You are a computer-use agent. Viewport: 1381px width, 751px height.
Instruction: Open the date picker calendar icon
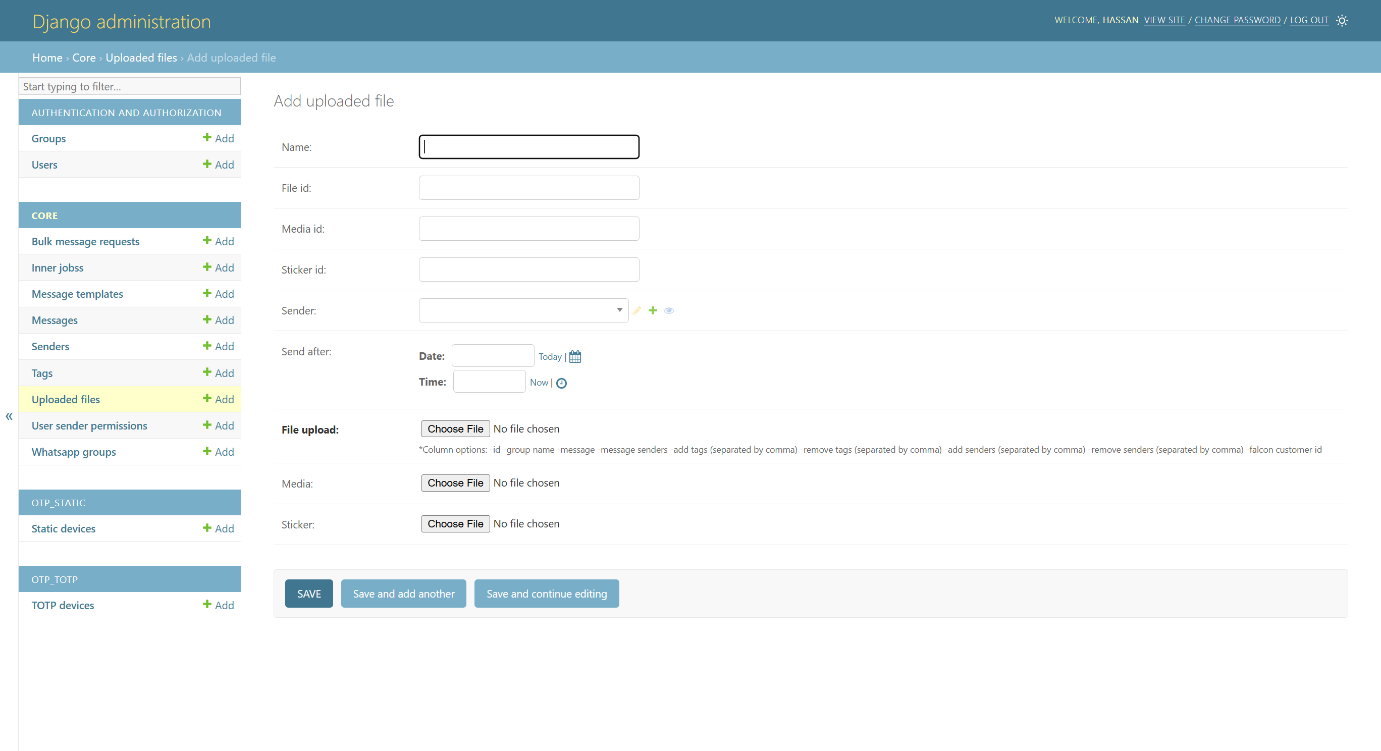[x=575, y=356]
